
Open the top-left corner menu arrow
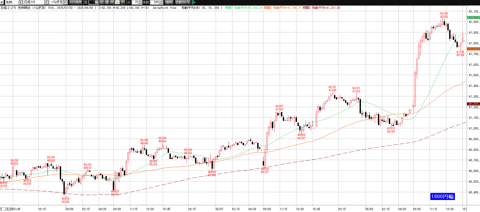tap(2, 2)
